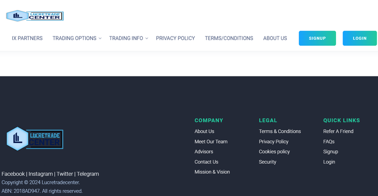
Task: Open Privacy Policy in the top navigation
Action: tap(175, 38)
